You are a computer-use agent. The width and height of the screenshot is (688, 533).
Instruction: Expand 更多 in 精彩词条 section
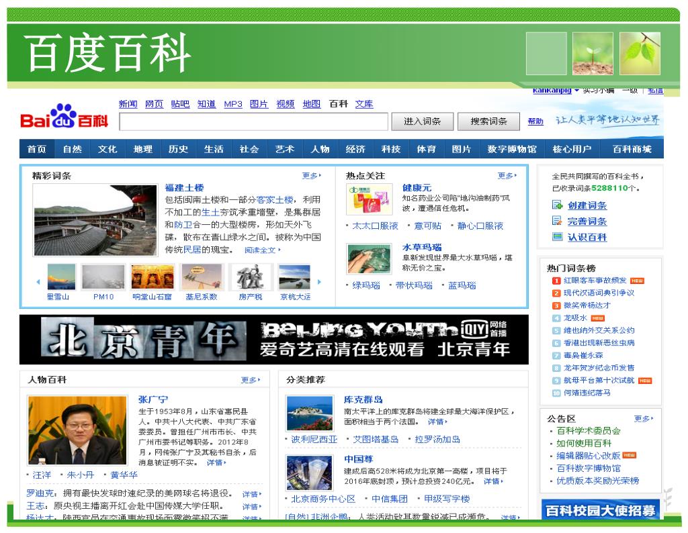312,176
